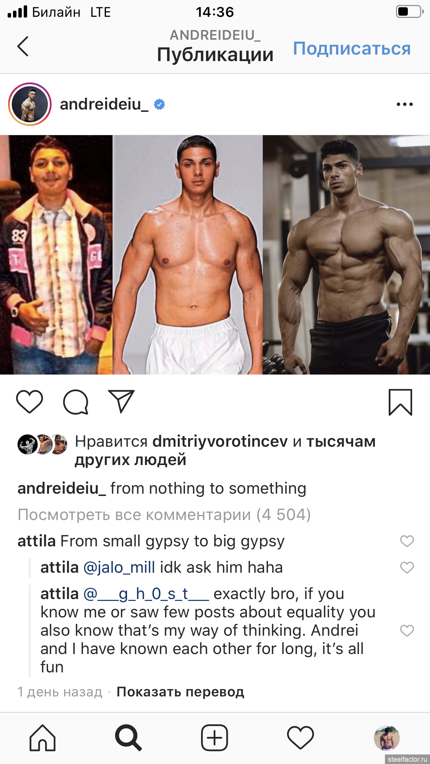The image size is (430, 764).
Task: Open own profile from bottom avatar
Action: [x=386, y=738]
